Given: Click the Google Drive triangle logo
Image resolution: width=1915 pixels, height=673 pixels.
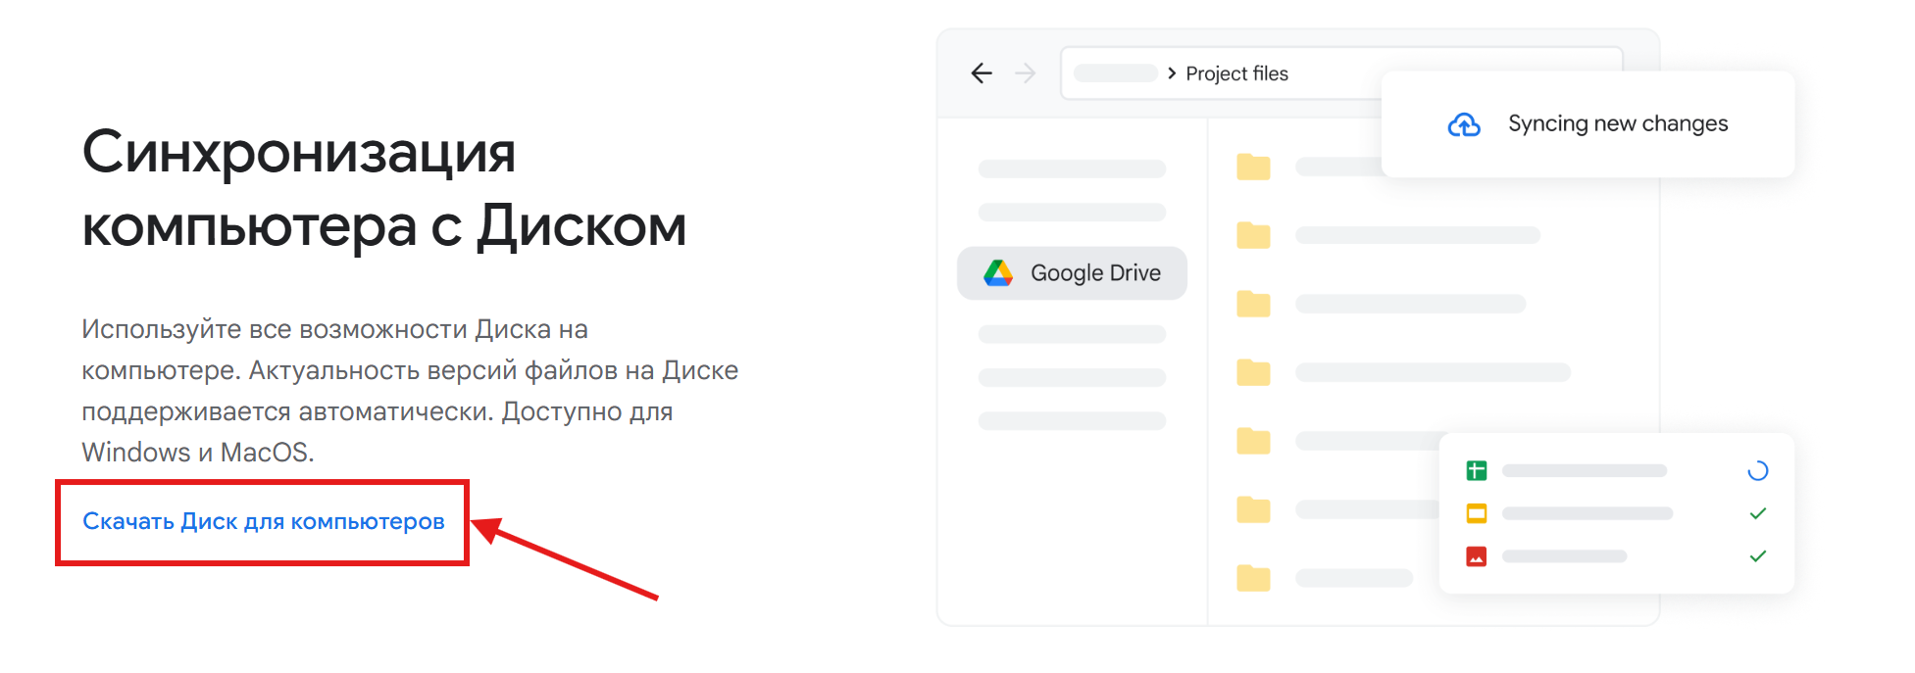Looking at the screenshot, I should [x=998, y=273].
